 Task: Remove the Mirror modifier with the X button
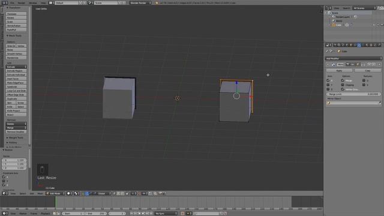point(379,64)
